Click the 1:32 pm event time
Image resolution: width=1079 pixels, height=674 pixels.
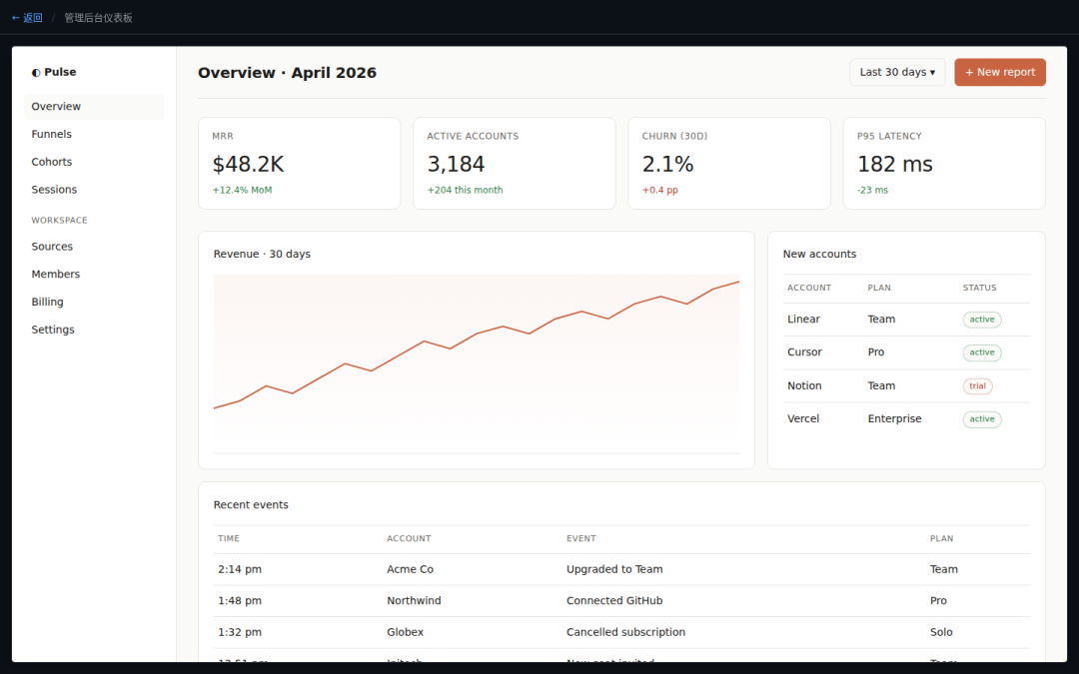pos(240,632)
